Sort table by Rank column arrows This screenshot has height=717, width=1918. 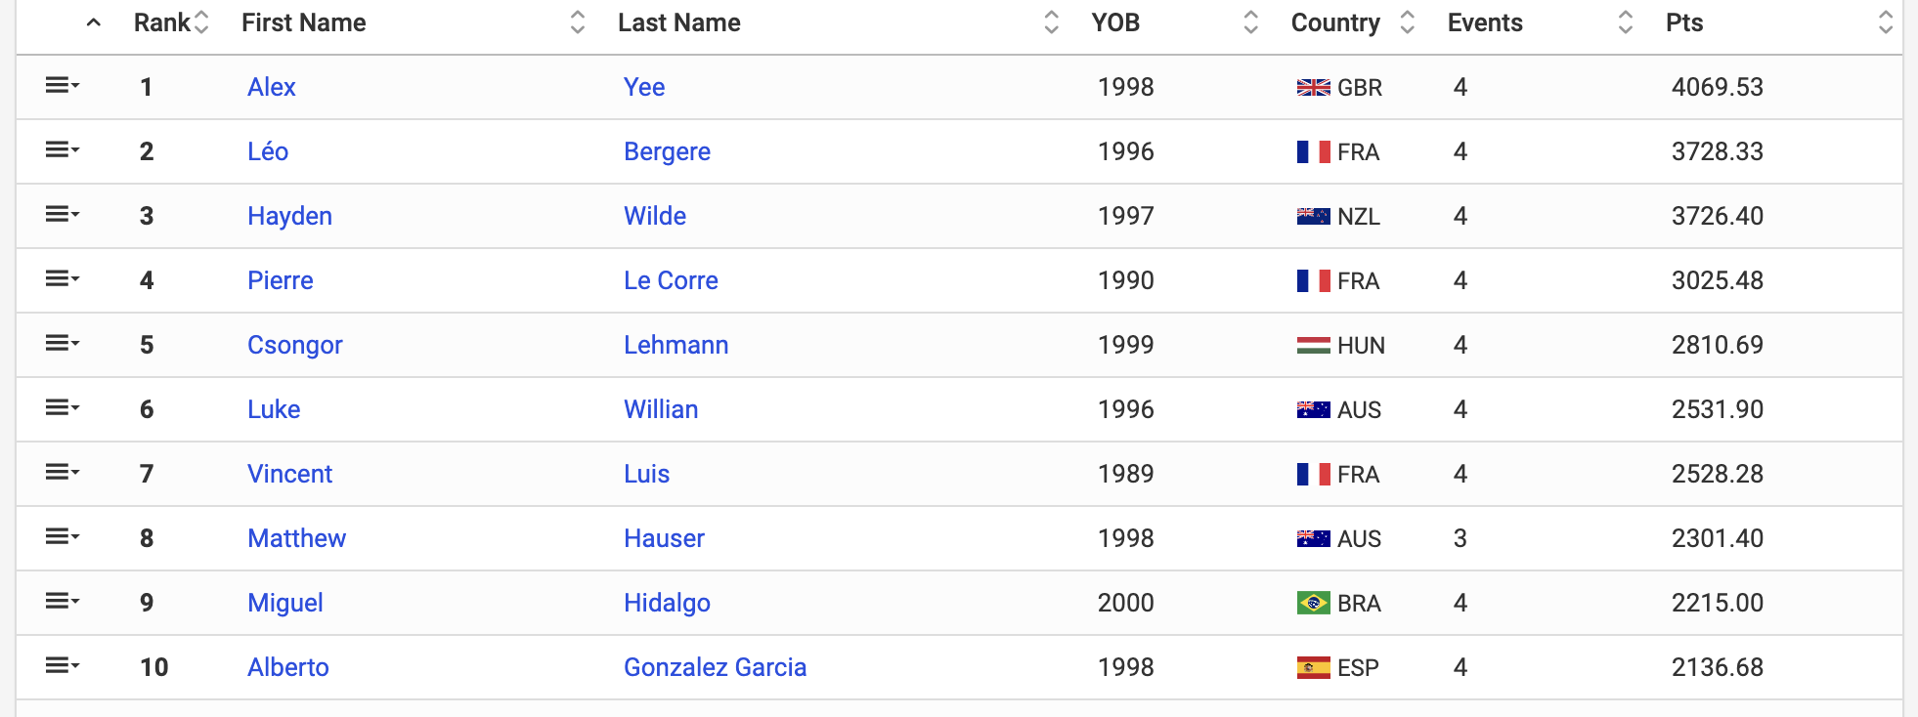(x=201, y=22)
